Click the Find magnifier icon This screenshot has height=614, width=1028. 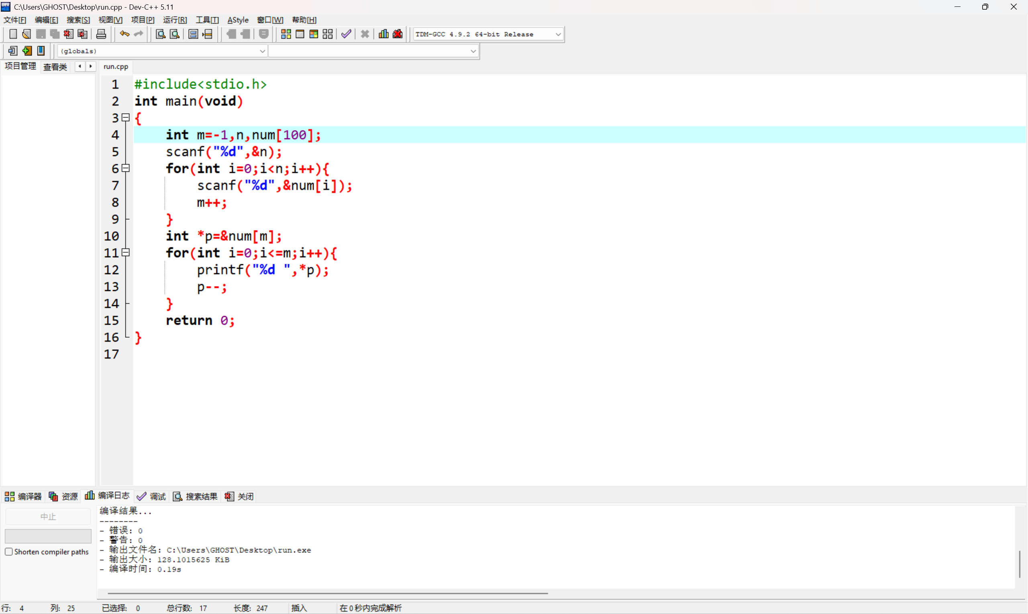161,35
